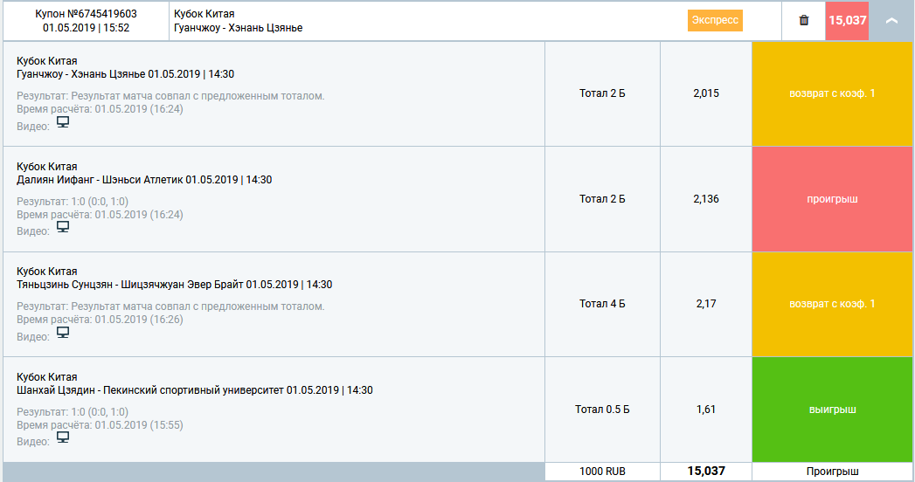Click coefficient 2,015

(x=706, y=93)
